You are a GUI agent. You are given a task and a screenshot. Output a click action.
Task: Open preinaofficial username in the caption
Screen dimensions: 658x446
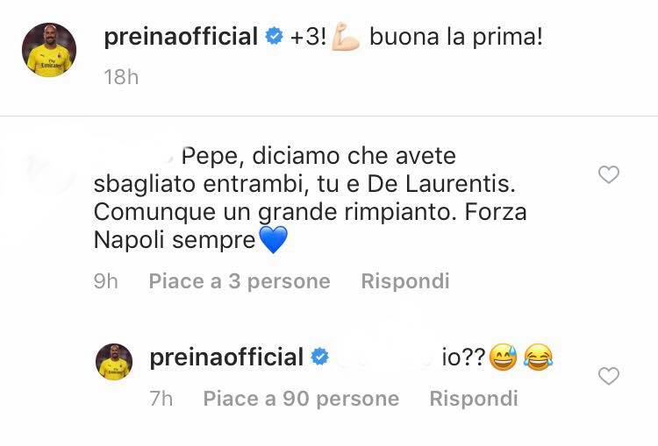coord(182,38)
